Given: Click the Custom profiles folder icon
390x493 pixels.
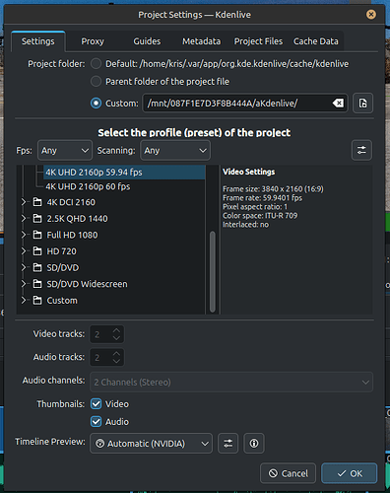Looking at the screenshot, I should (x=37, y=300).
